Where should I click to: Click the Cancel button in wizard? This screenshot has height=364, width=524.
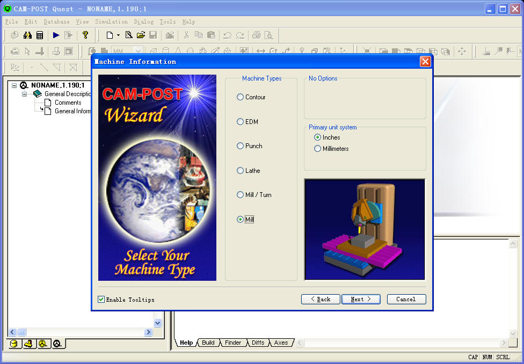point(406,299)
